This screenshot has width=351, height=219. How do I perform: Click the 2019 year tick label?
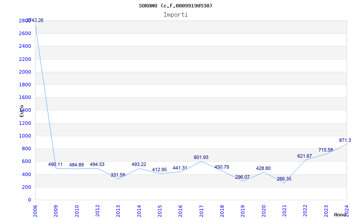click(x=243, y=211)
